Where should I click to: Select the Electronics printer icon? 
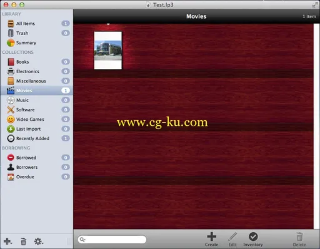11,71
